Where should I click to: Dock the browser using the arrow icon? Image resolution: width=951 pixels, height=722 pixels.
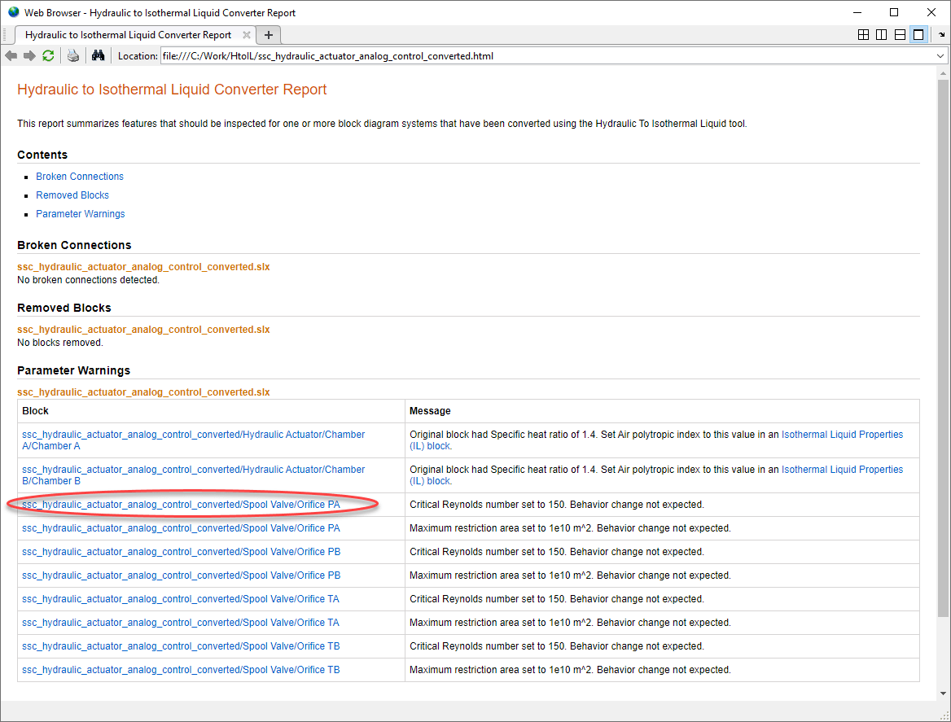pyautogui.click(x=941, y=35)
